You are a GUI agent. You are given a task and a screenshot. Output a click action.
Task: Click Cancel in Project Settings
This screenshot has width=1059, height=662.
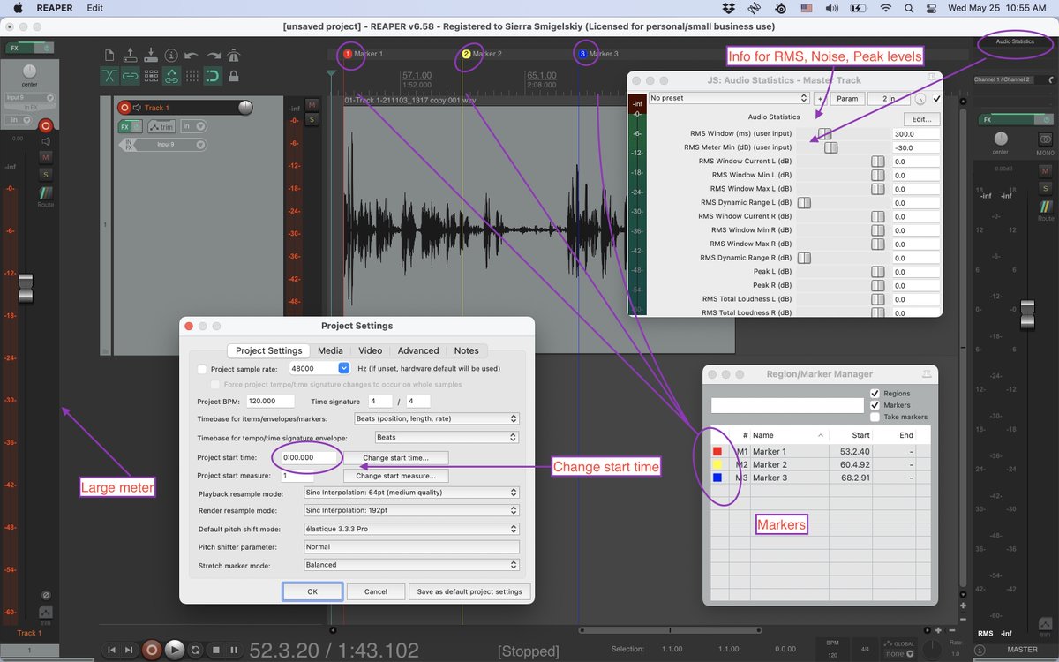(376, 591)
